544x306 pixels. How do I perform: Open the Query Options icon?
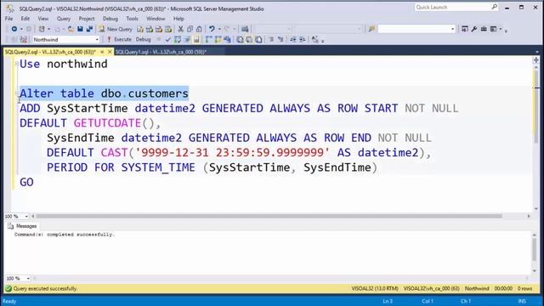click(187, 40)
